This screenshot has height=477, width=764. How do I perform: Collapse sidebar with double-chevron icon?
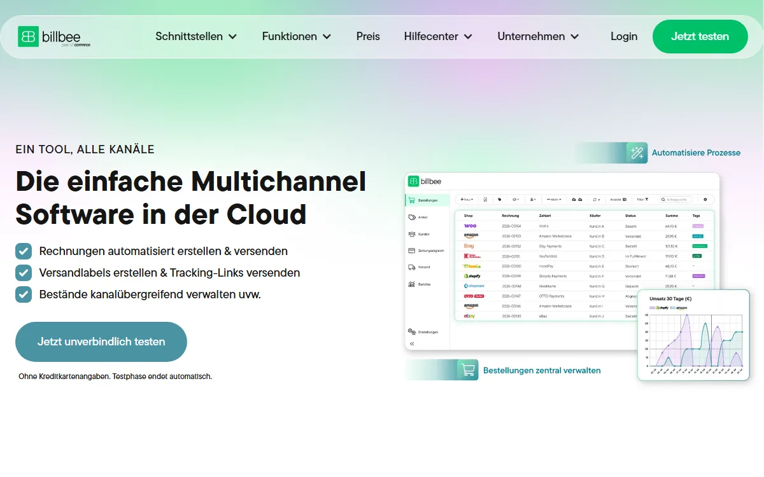[x=412, y=343]
